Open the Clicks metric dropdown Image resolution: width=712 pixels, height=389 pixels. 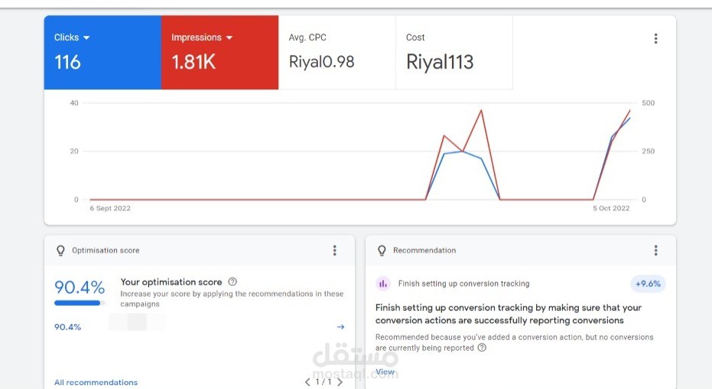tap(86, 37)
